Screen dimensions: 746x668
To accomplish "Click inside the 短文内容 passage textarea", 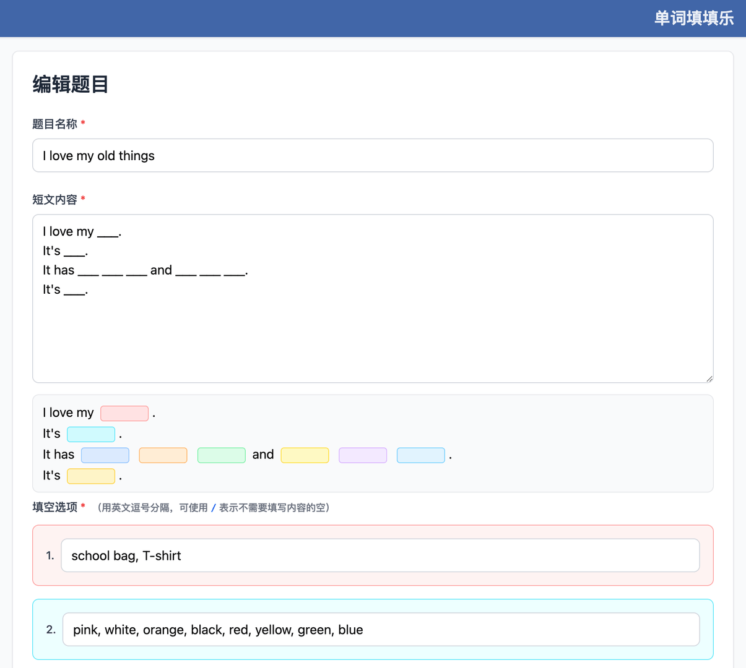I will [373, 322].
